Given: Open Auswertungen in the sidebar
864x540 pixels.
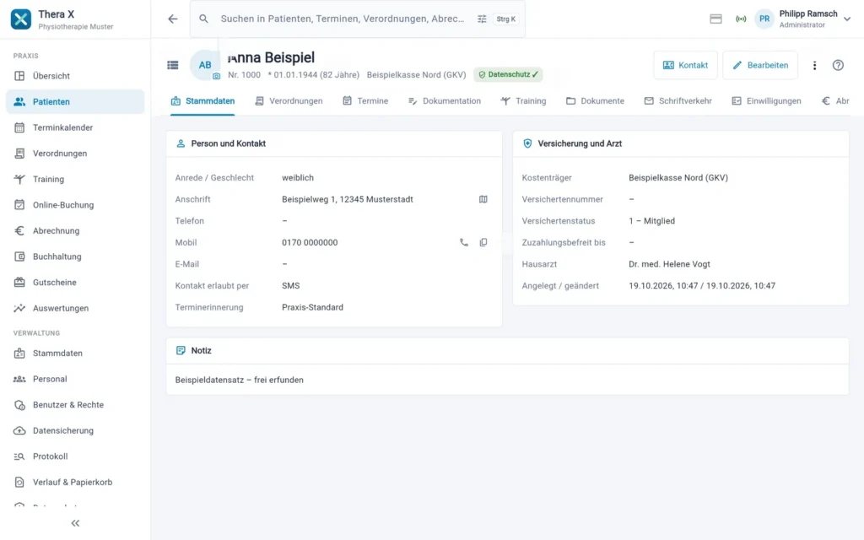Looking at the screenshot, I should pos(75,309).
